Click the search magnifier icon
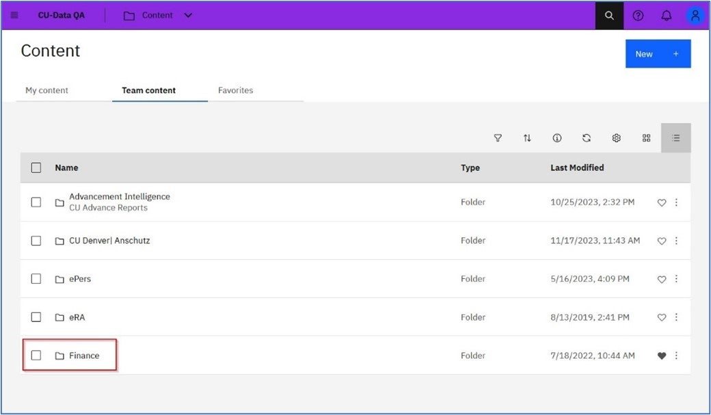The image size is (711, 415). coord(609,16)
